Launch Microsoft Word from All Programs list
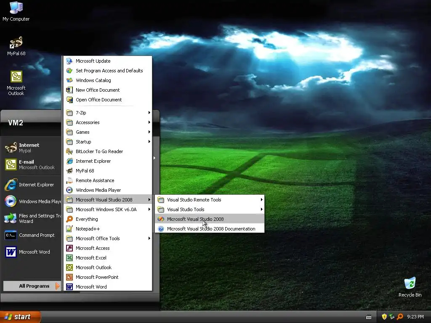This screenshot has width=431, height=323. (x=108, y=287)
